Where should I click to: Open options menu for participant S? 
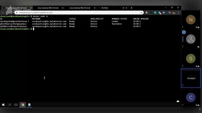pyautogui.click(x=183, y=66)
